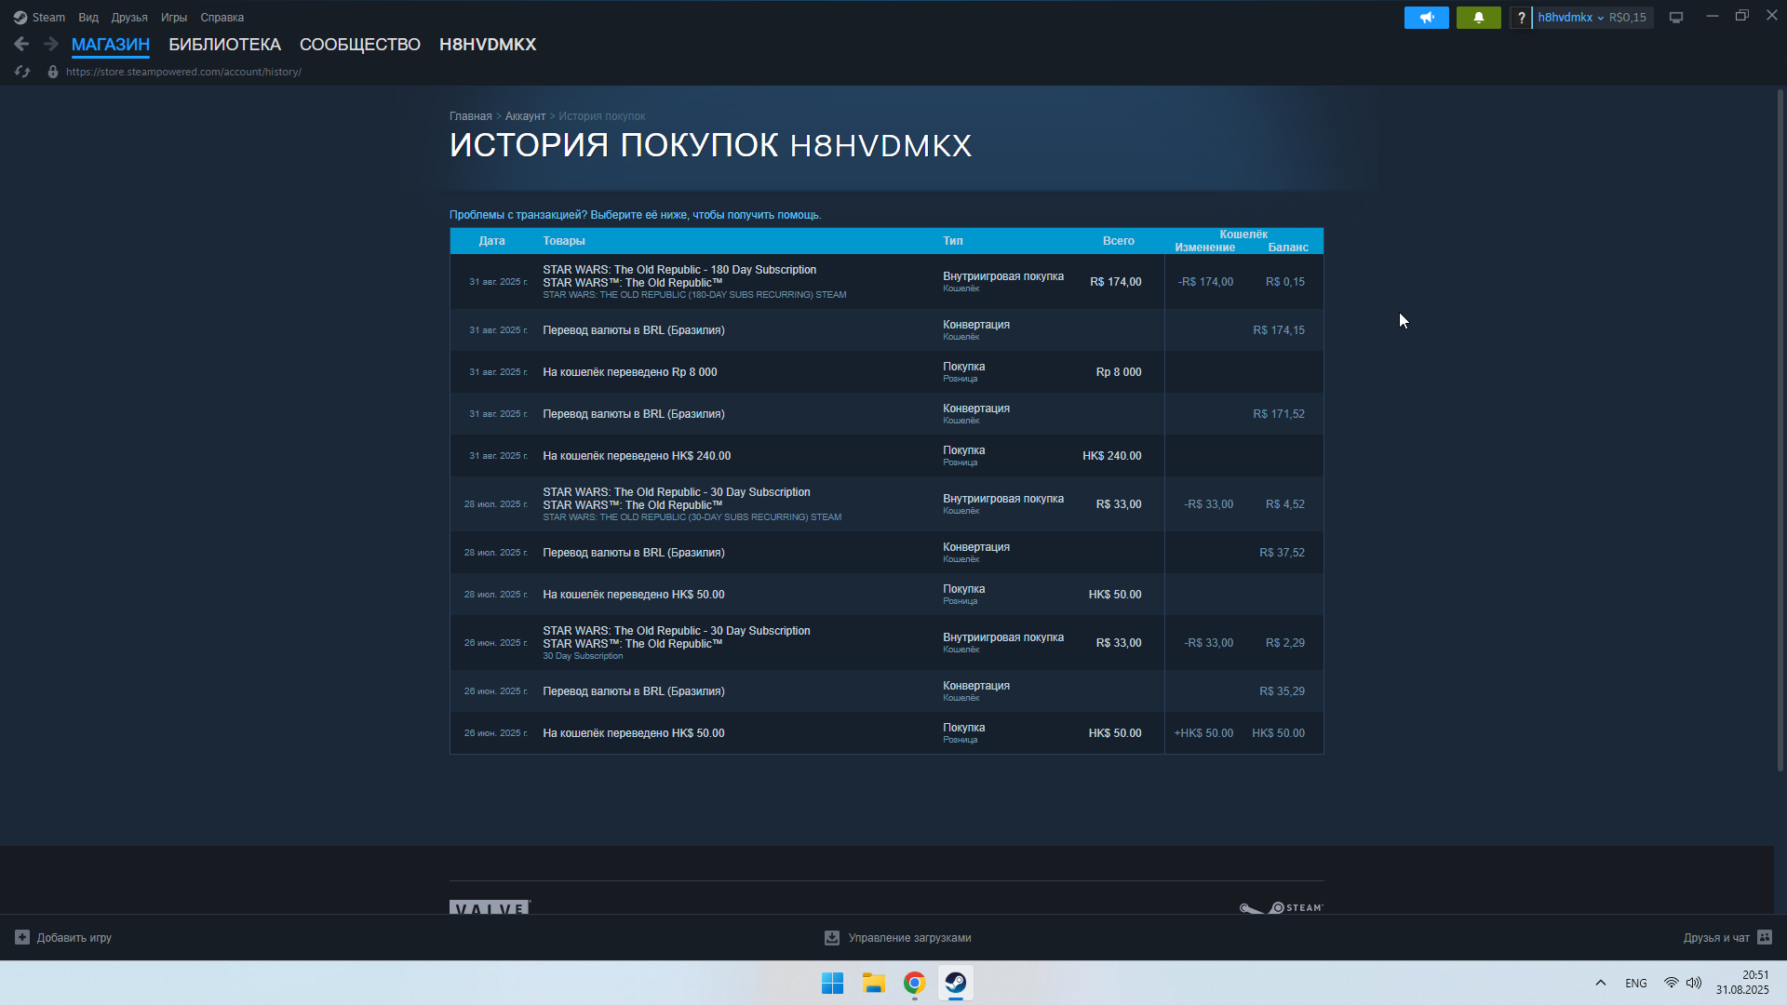Click the Добавить игру label
Screen dimensions: 1787x1005
[74, 938]
